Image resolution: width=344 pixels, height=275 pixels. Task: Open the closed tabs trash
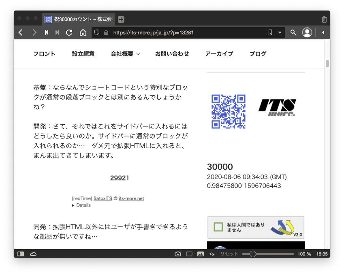point(324,19)
